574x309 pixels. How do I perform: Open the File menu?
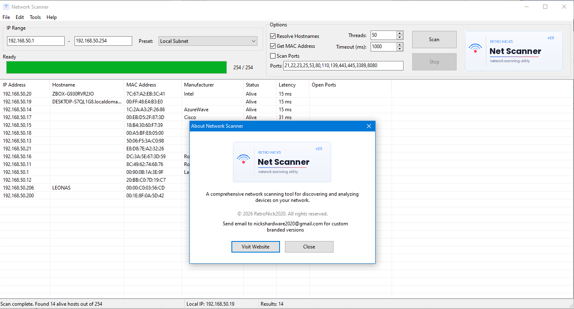click(6, 17)
